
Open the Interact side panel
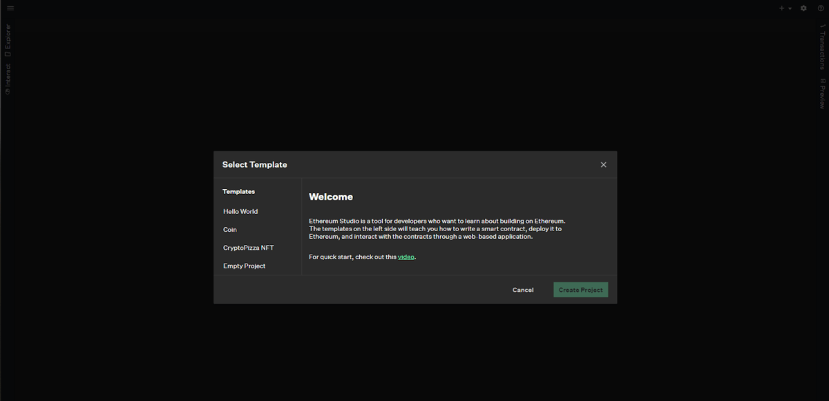pos(8,79)
